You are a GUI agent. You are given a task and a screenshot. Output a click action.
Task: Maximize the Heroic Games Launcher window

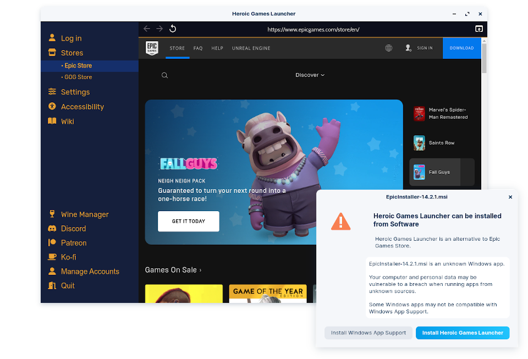467,14
